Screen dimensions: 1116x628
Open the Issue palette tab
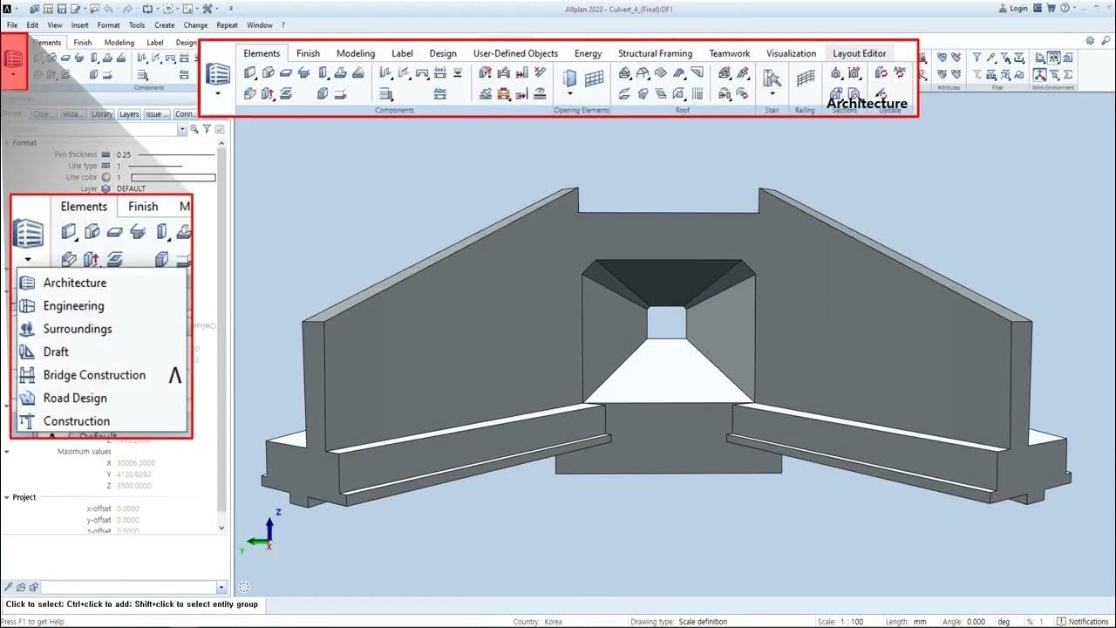pos(157,114)
